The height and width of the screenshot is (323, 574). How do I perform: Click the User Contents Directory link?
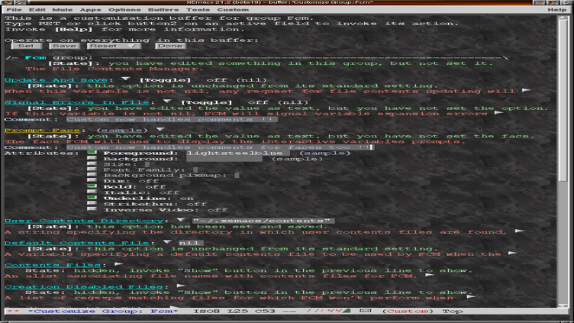[x=84, y=221]
